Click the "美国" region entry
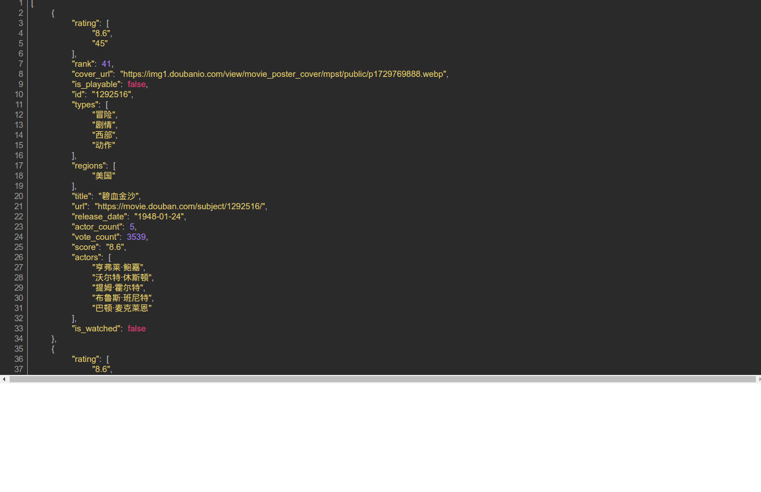 point(104,176)
